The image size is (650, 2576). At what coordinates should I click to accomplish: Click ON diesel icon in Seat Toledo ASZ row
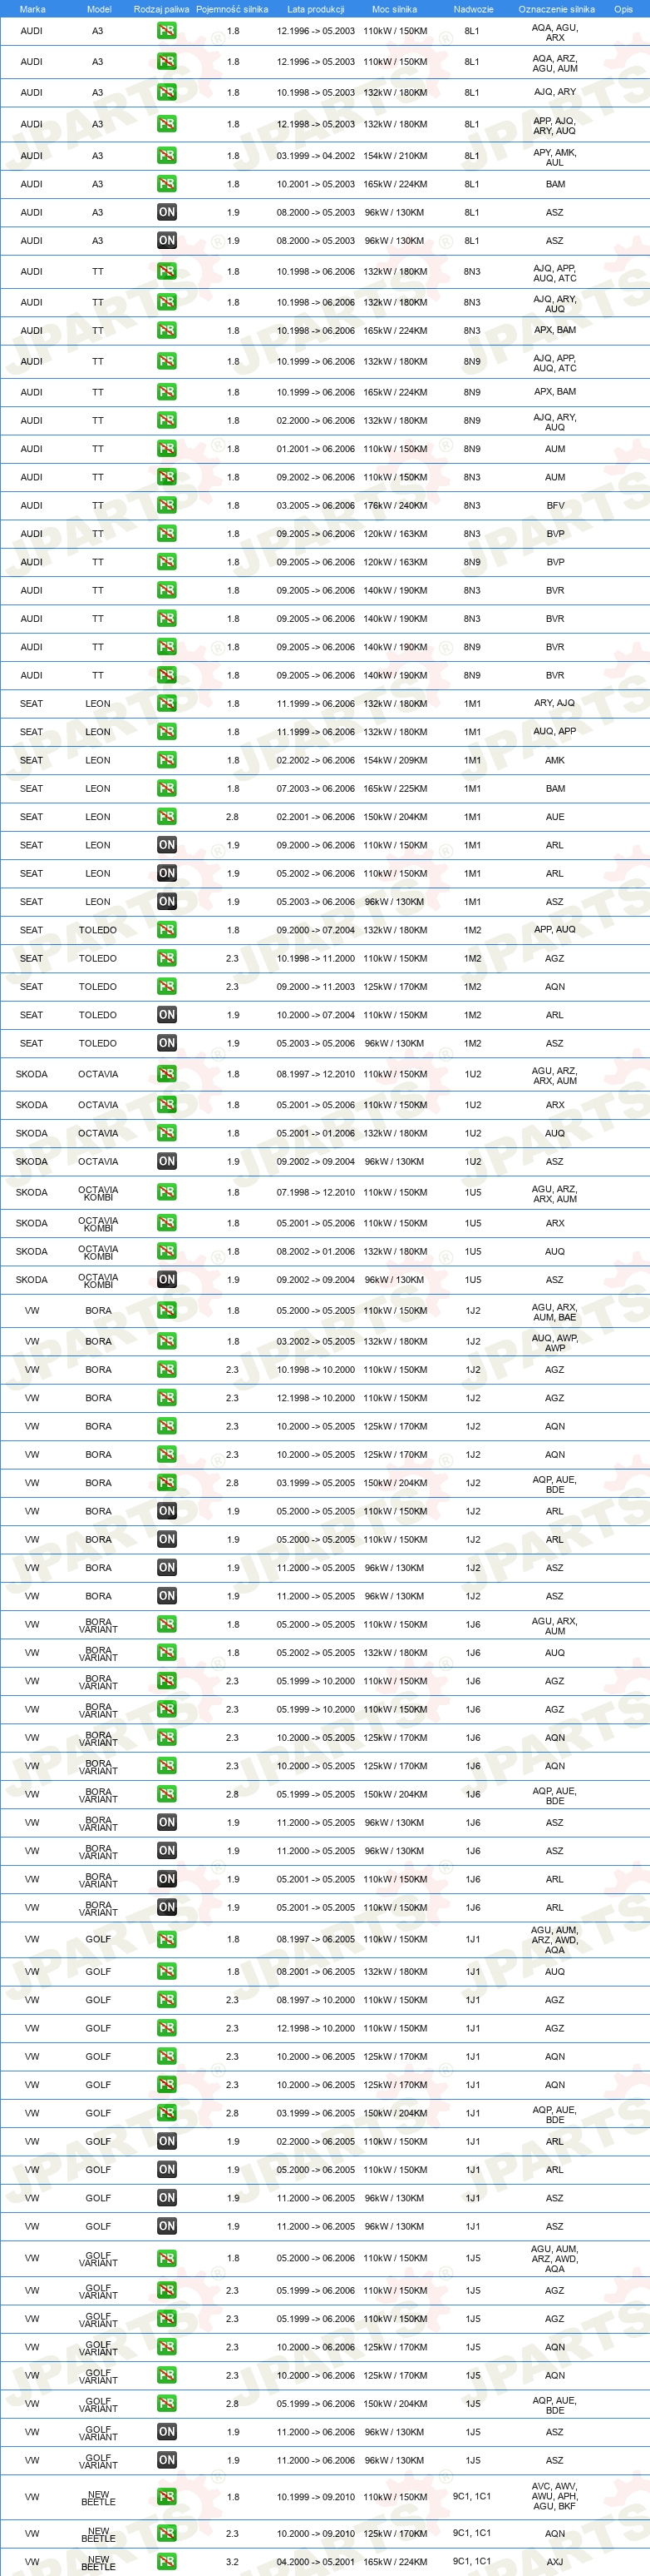pos(167,1042)
